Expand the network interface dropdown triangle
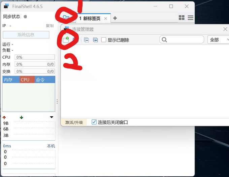Screen dimensions: 229x177 (52, 117)
